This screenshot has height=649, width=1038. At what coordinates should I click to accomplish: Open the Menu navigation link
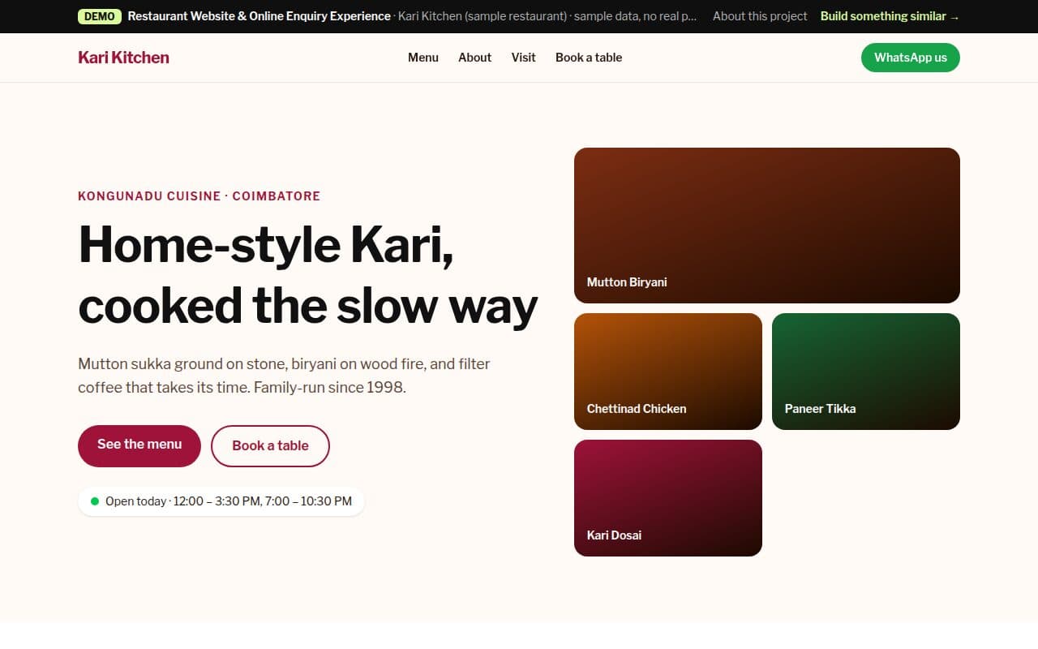[423, 58]
